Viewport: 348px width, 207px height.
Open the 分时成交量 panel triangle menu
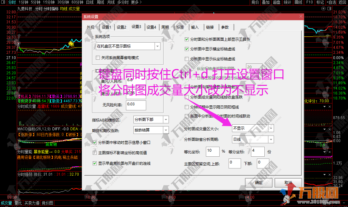click(324, 107)
